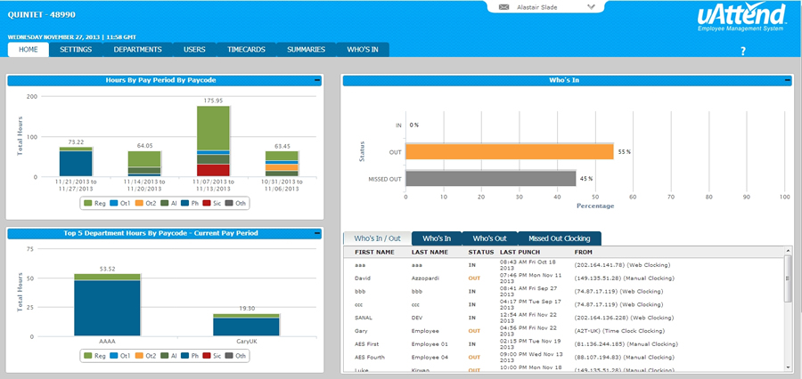Toggle Oth series in department chart legend

[x=233, y=355]
